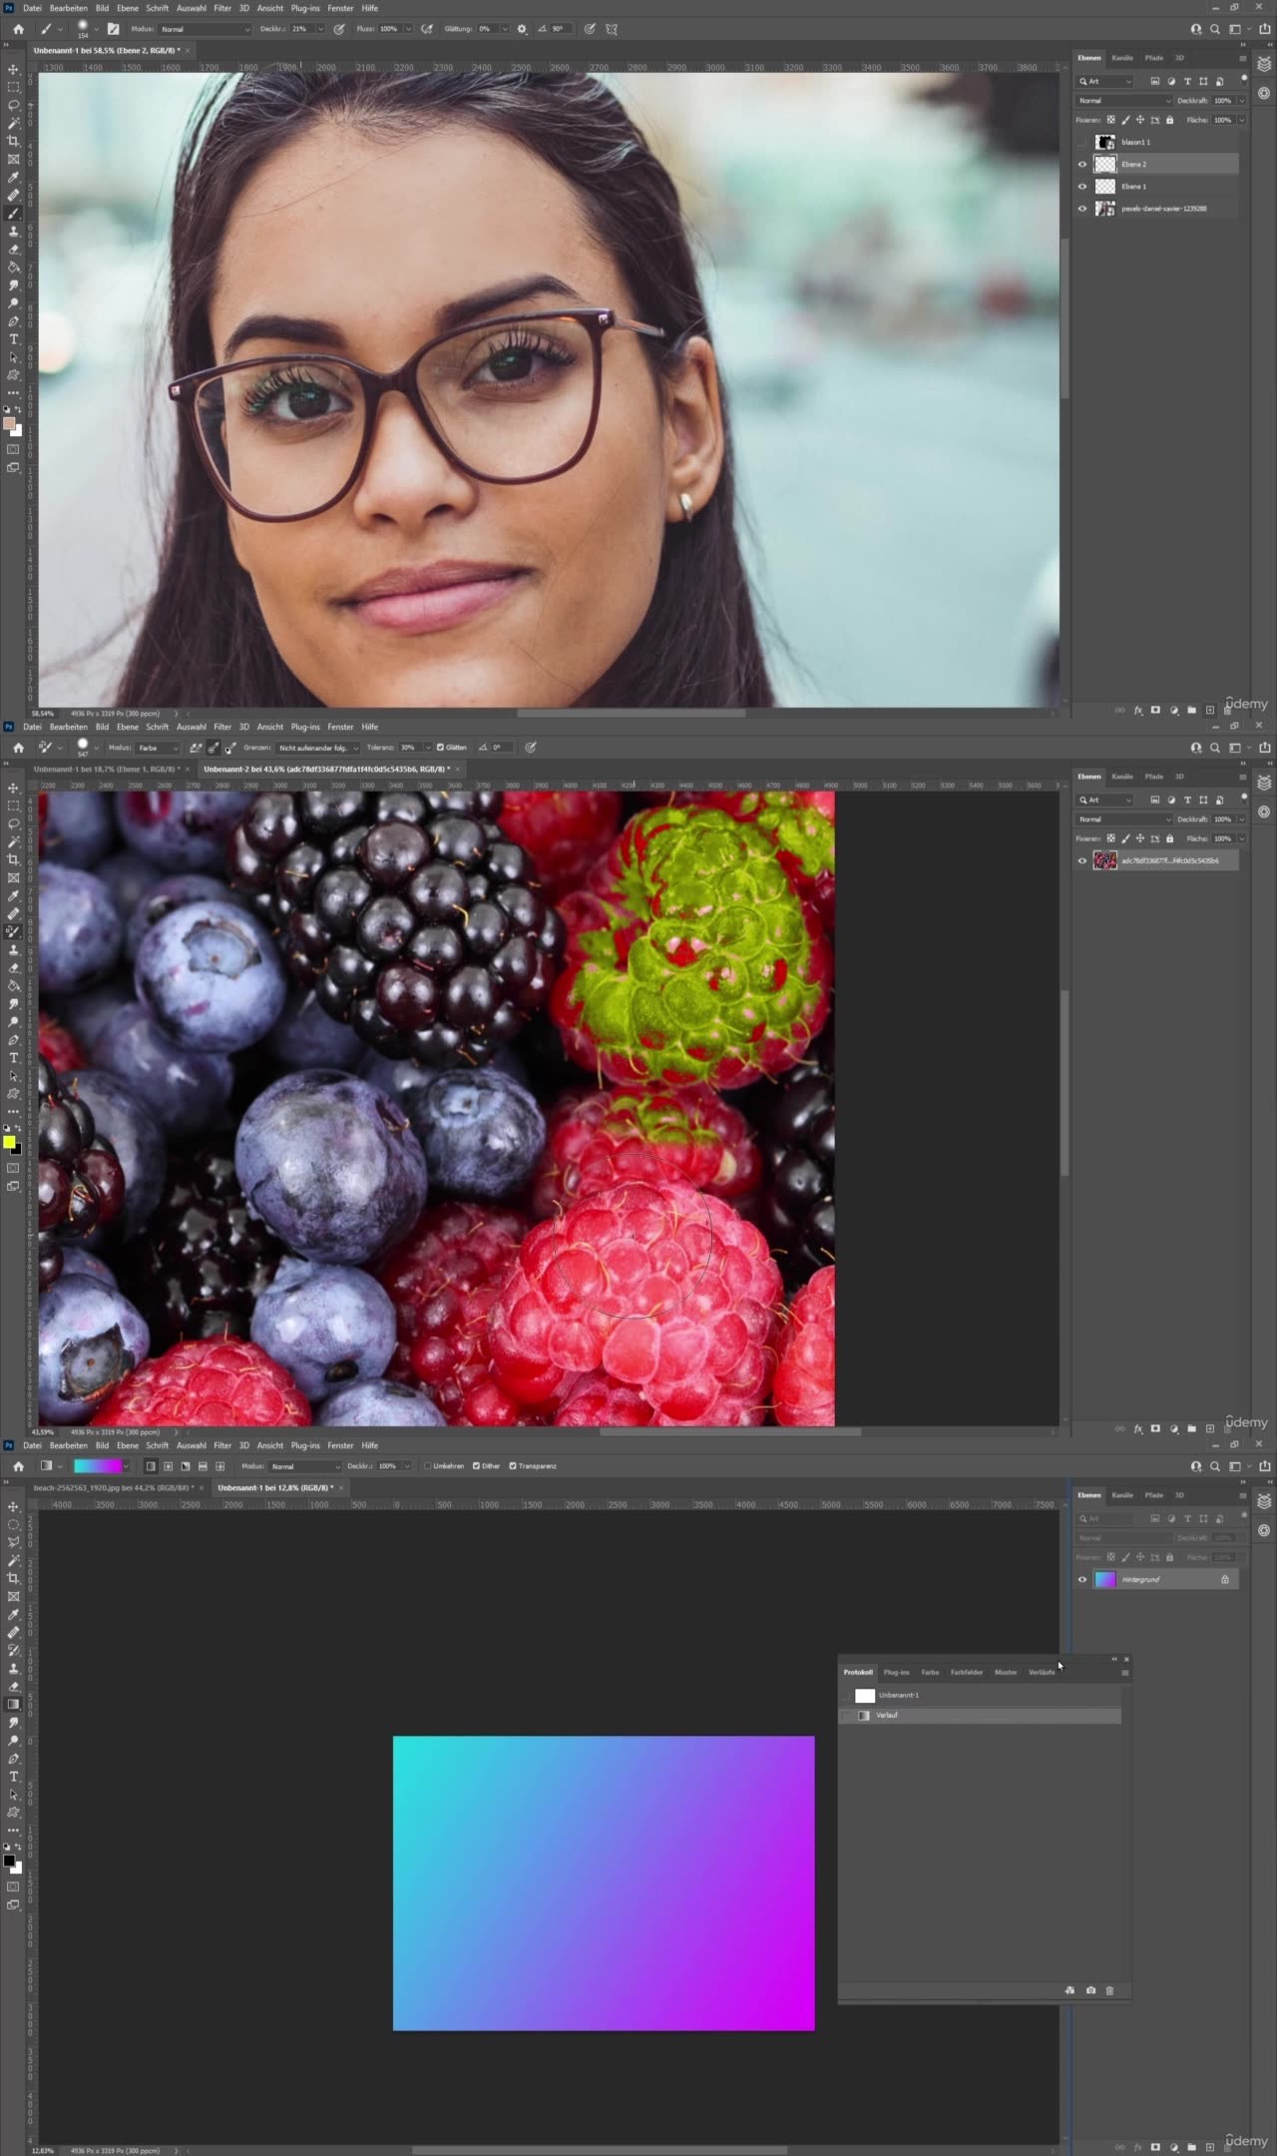Switch to the beach-2562563_1920.jpg document tab

click(112, 1488)
